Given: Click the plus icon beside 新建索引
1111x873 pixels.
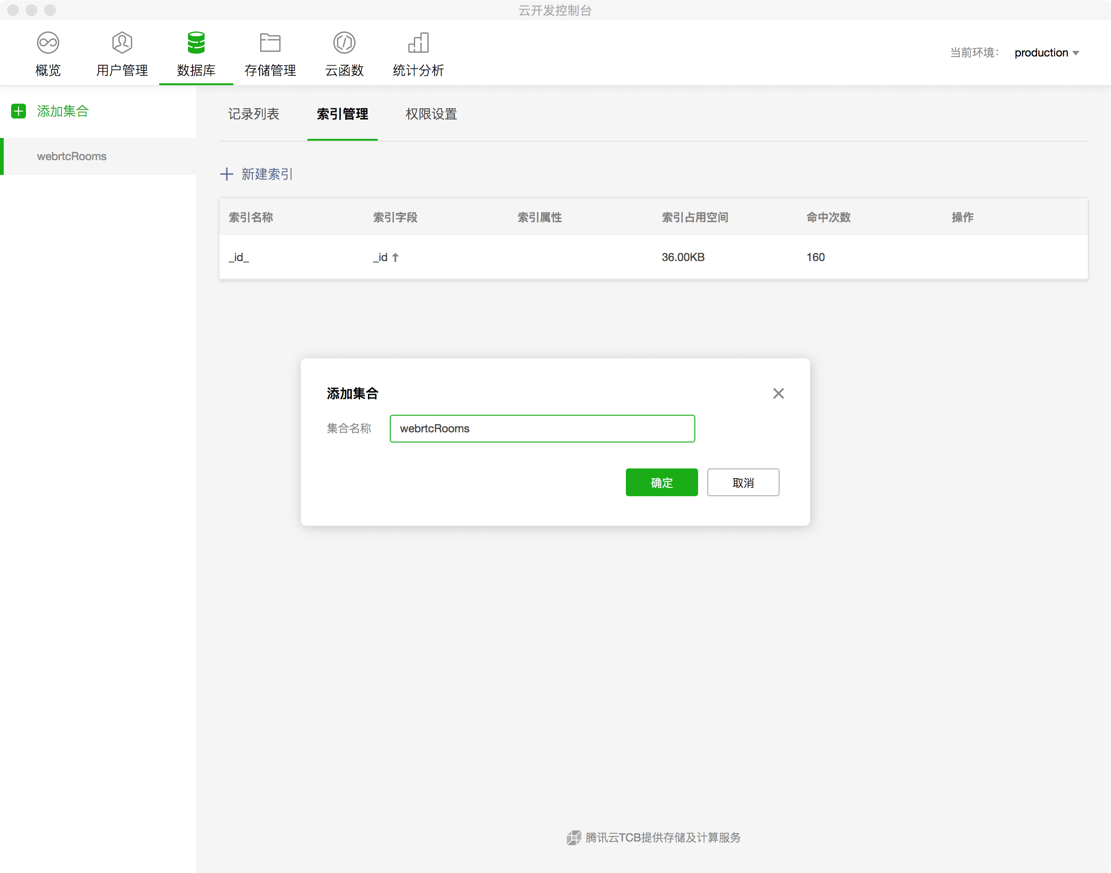Looking at the screenshot, I should [x=226, y=175].
